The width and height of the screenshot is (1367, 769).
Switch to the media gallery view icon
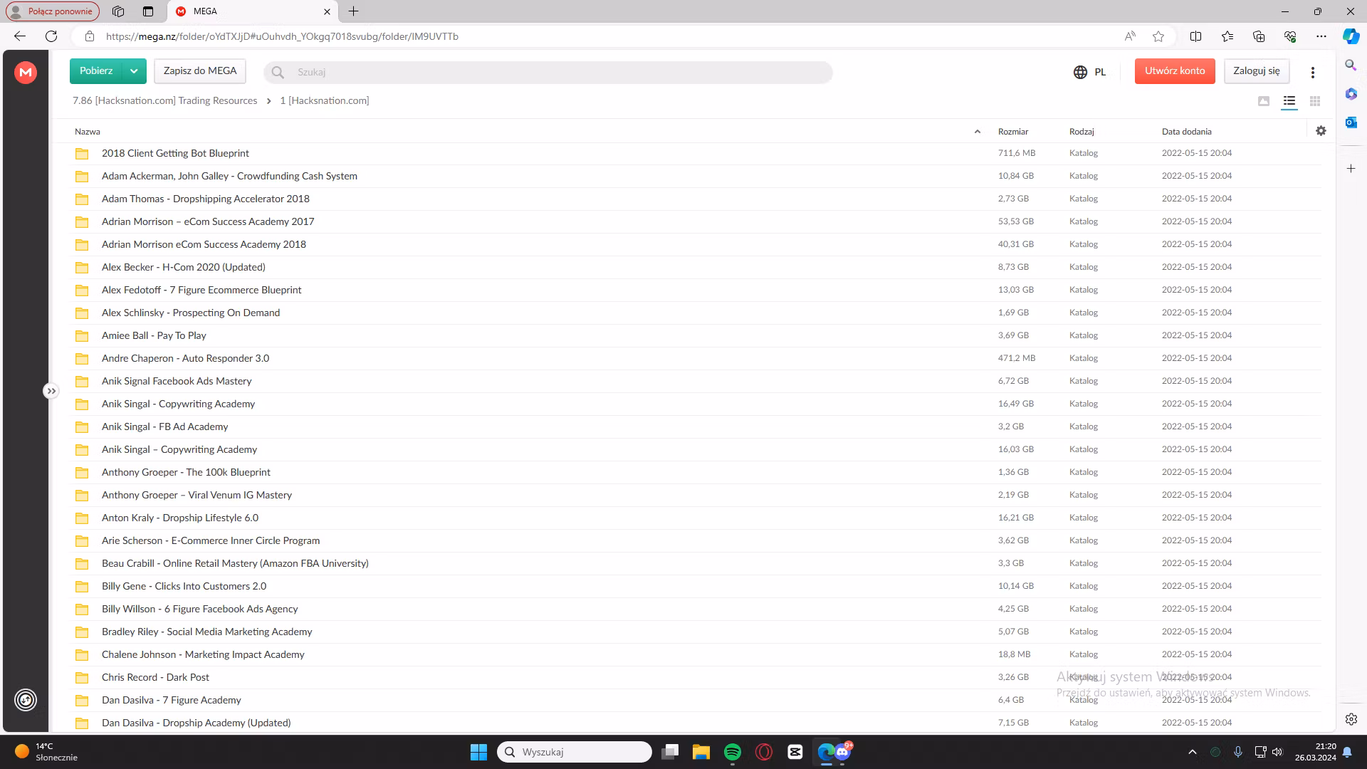1264,101
